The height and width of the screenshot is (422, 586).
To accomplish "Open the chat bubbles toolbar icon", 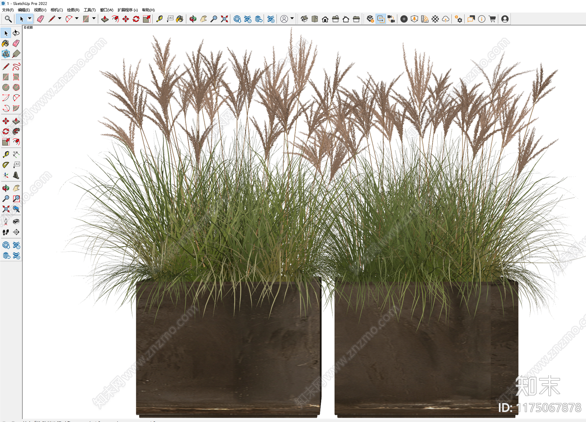I will click(471, 19).
